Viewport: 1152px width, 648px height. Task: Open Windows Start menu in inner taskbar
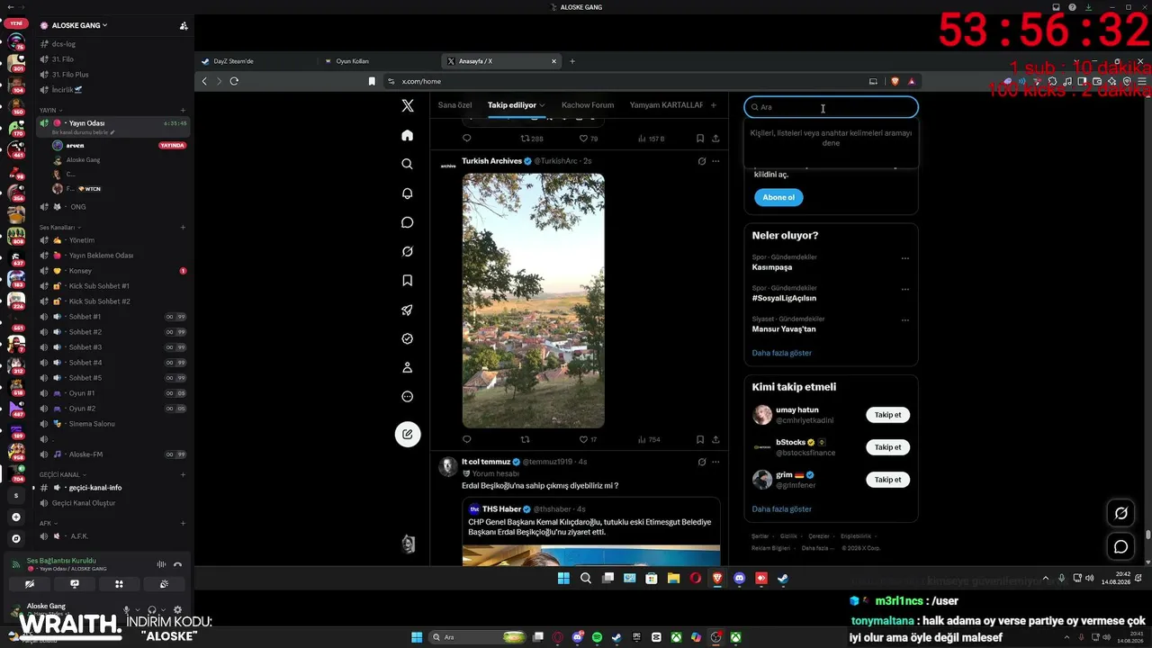point(564,579)
